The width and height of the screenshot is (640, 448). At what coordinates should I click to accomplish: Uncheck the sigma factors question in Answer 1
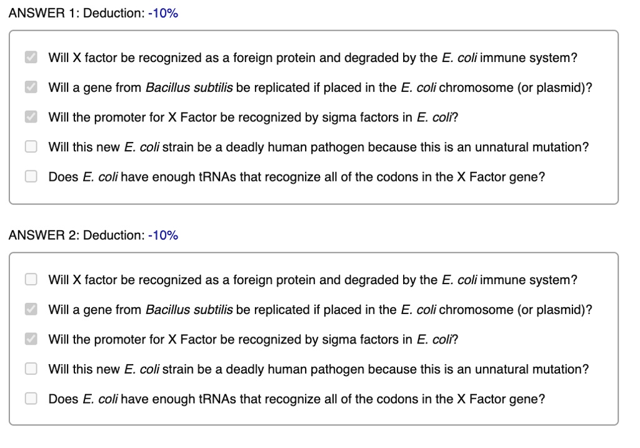click(x=30, y=116)
